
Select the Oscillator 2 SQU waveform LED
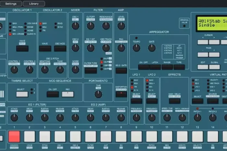click(x=41, y=27)
